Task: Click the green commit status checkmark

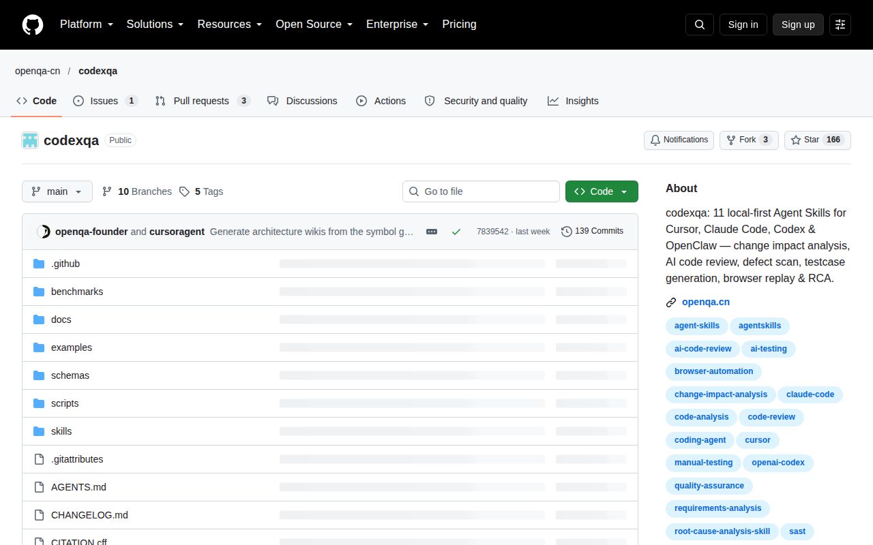Action: pos(456,232)
